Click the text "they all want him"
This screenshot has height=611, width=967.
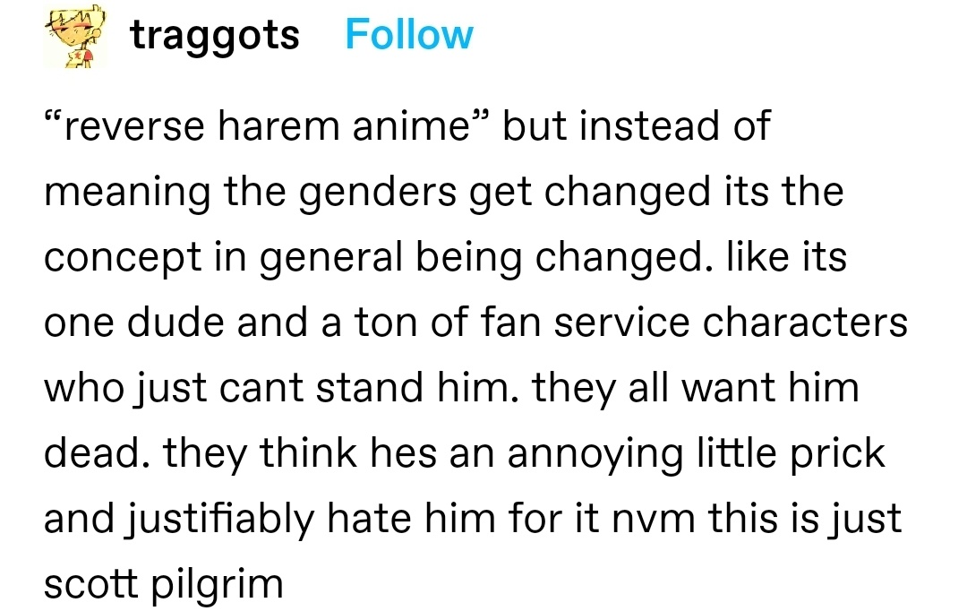pyautogui.click(x=695, y=388)
